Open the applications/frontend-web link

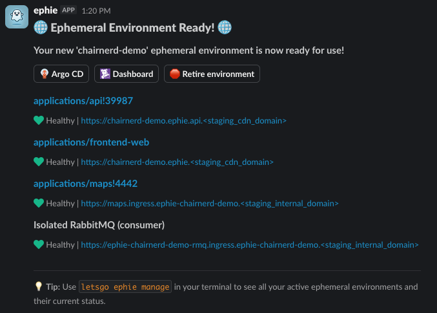click(x=92, y=142)
